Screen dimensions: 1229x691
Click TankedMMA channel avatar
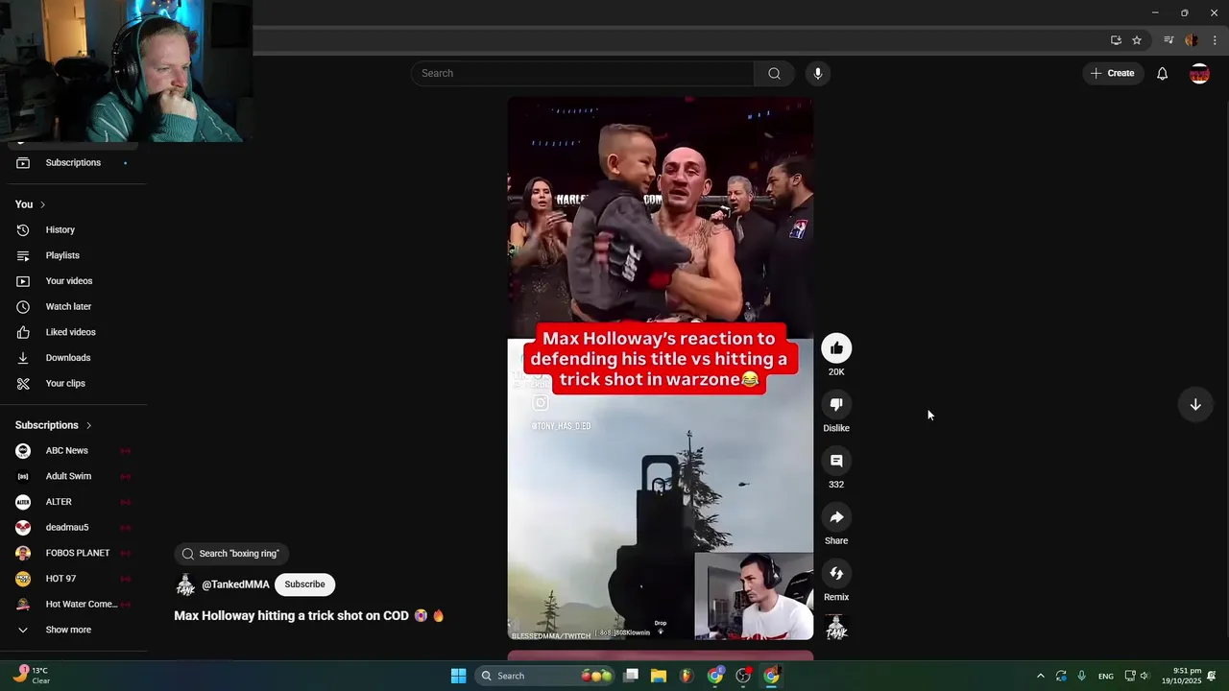tap(185, 584)
